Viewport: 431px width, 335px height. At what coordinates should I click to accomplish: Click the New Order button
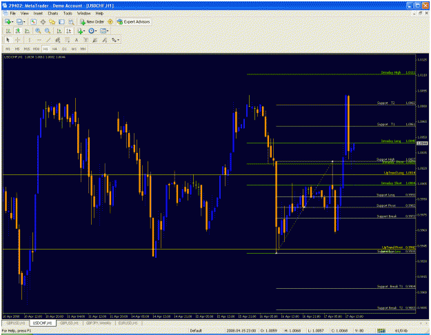pos(92,21)
